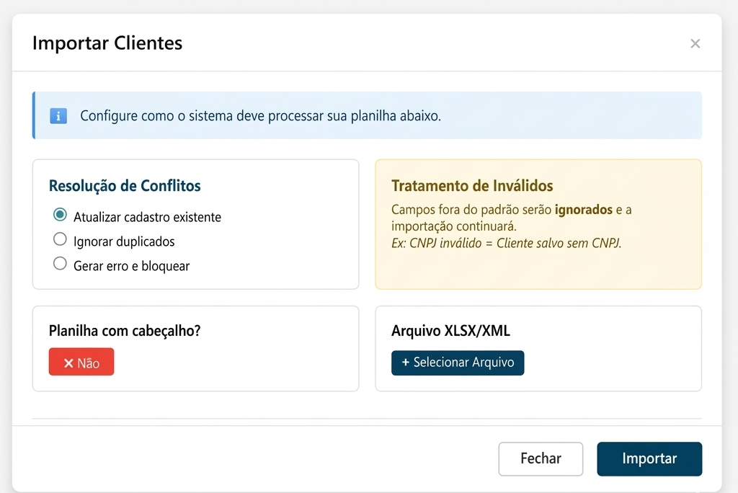Click the Importar Clientes dialog title
This screenshot has height=493, width=738.
[x=107, y=43]
